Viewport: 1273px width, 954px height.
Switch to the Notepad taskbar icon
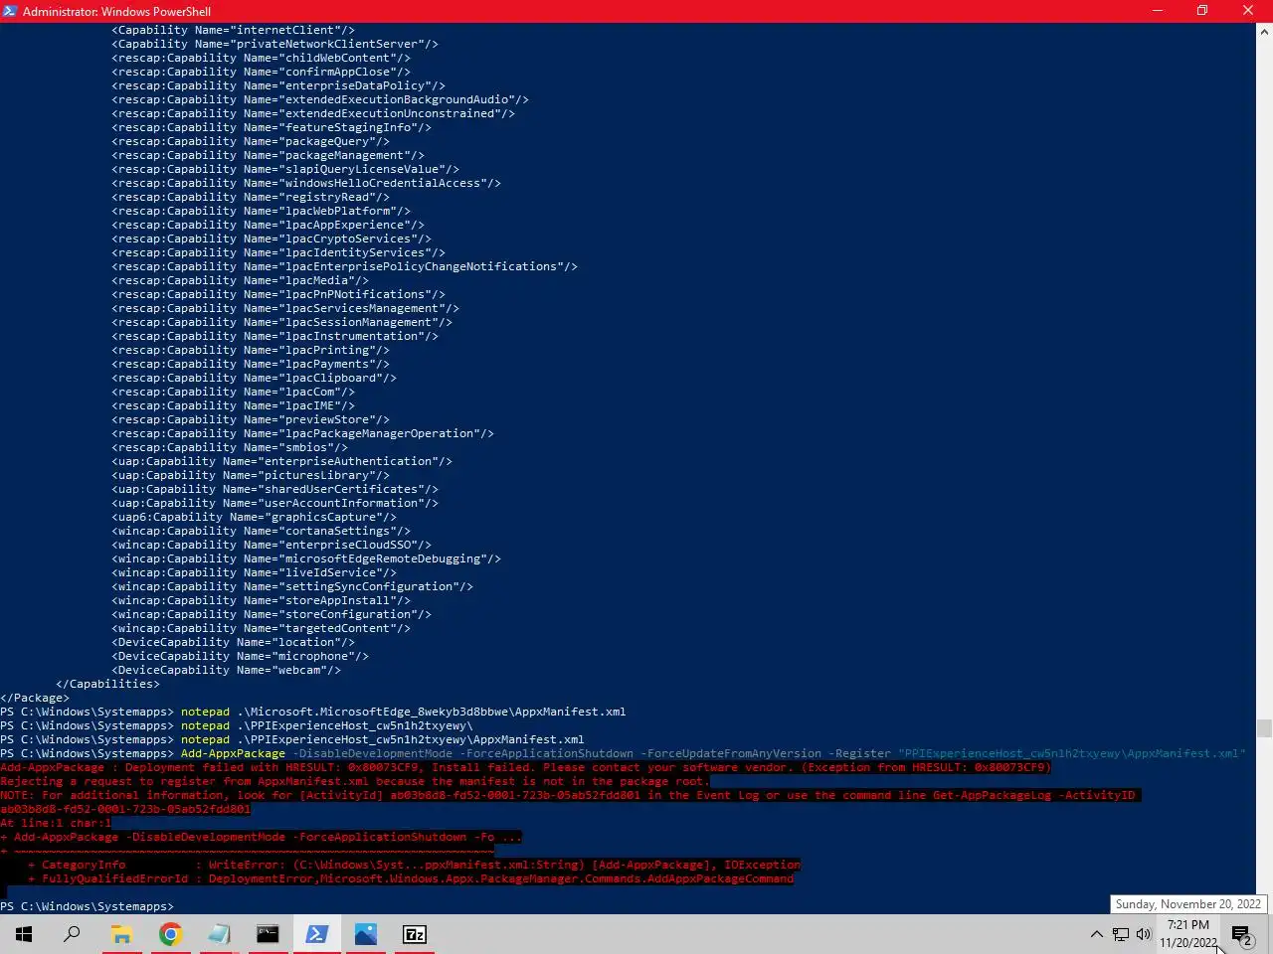click(219, 934)
